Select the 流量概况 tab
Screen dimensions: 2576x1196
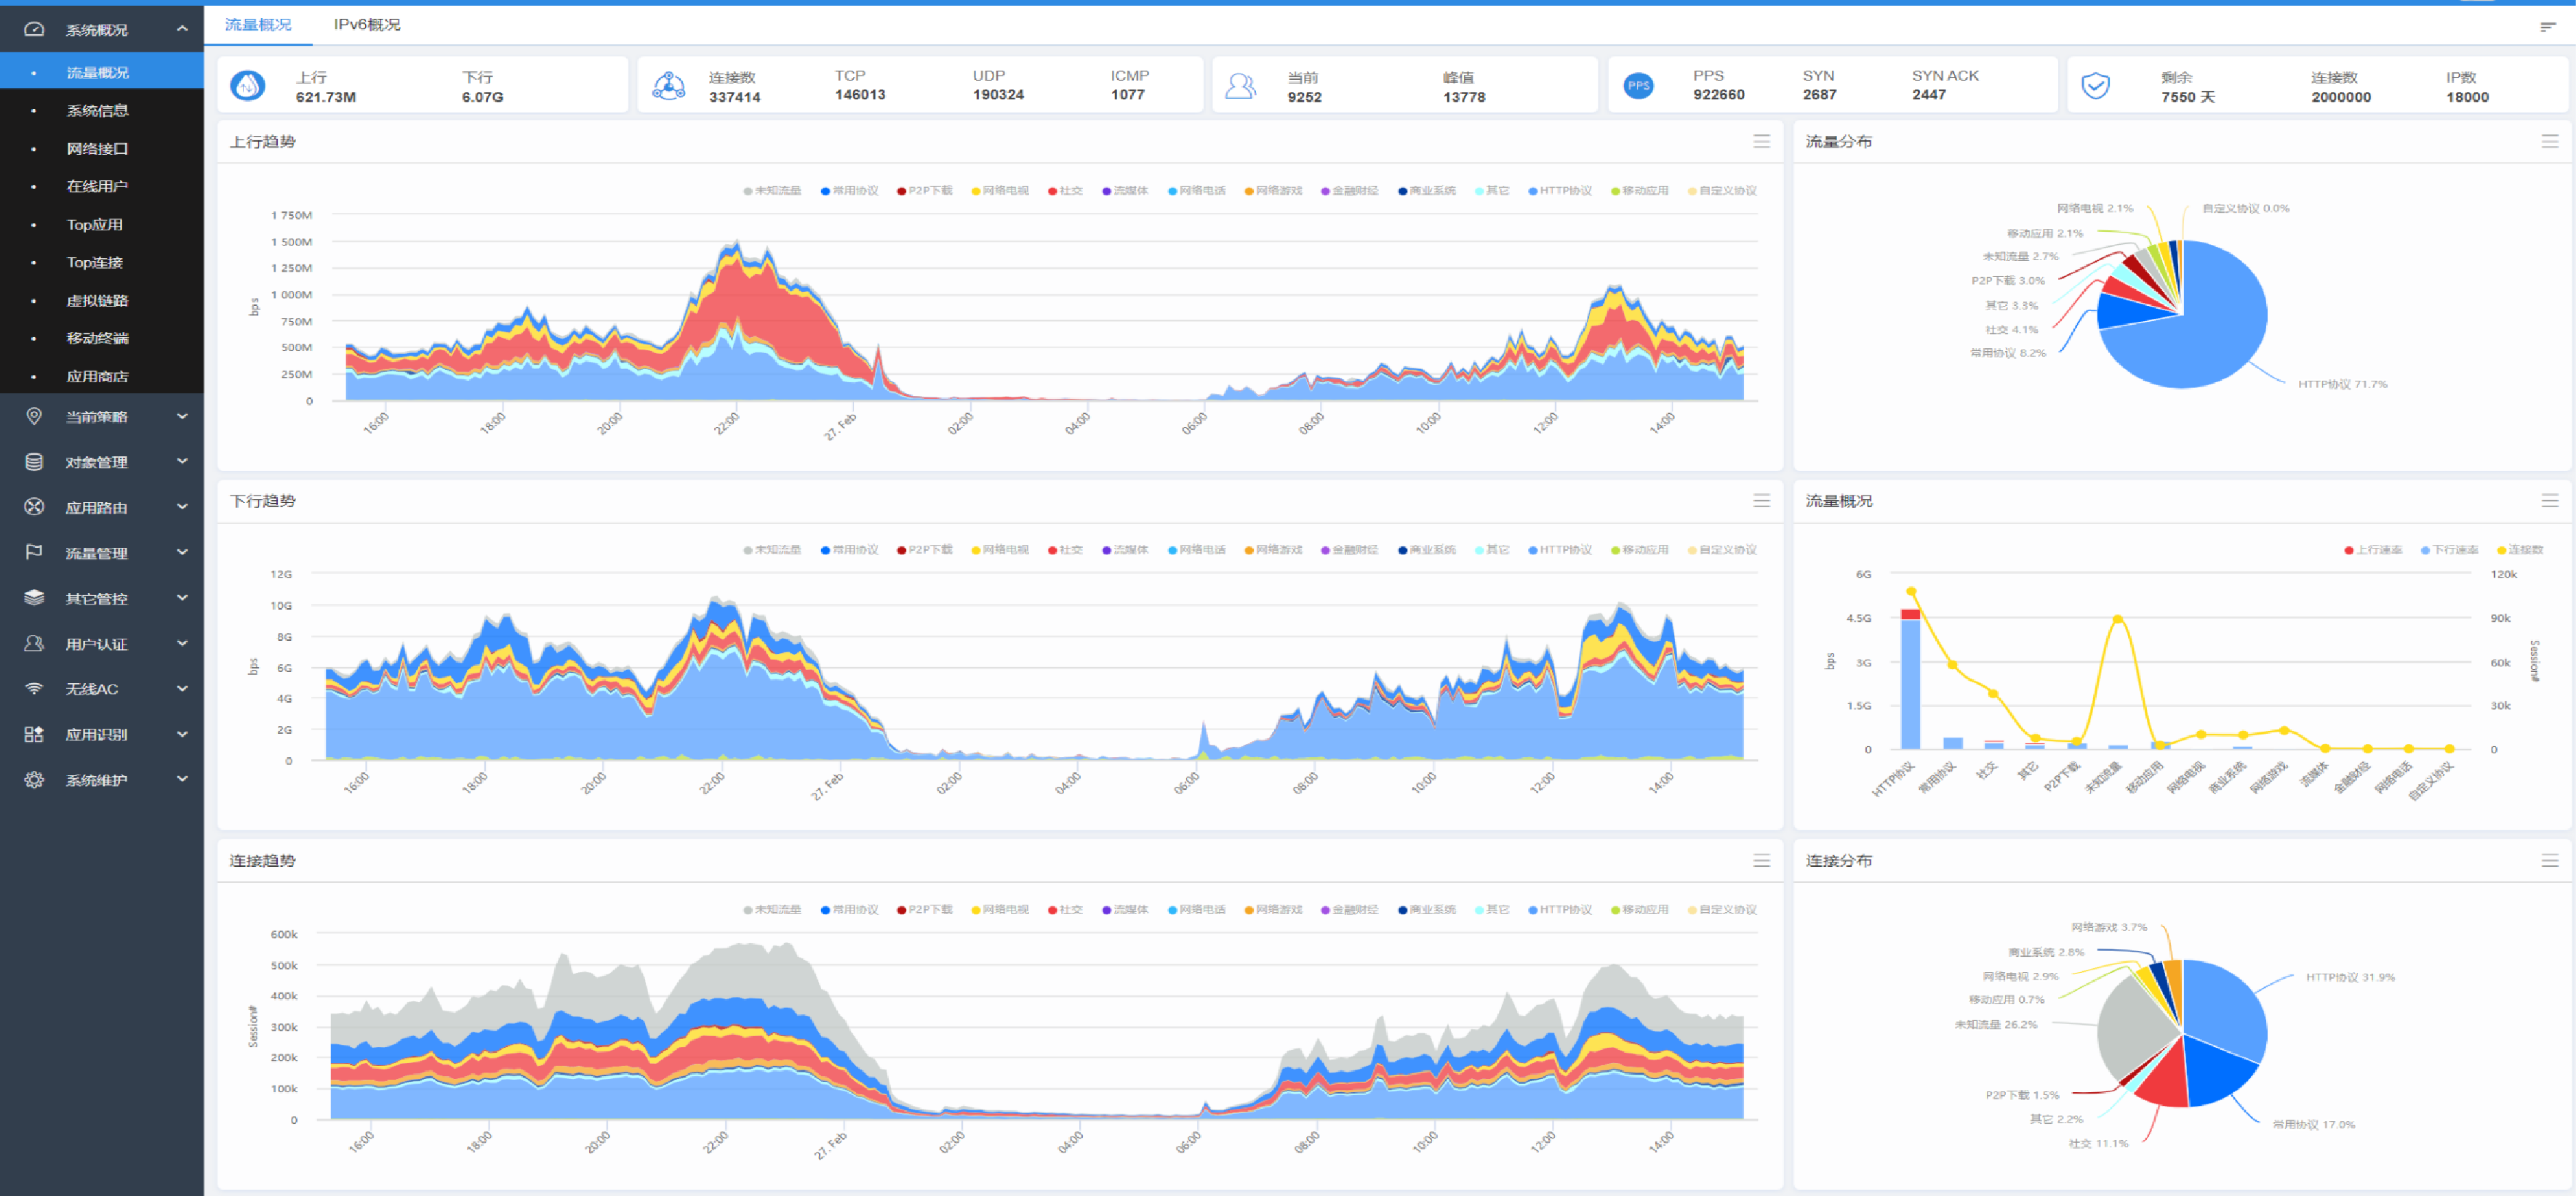(x=258, y=25)
